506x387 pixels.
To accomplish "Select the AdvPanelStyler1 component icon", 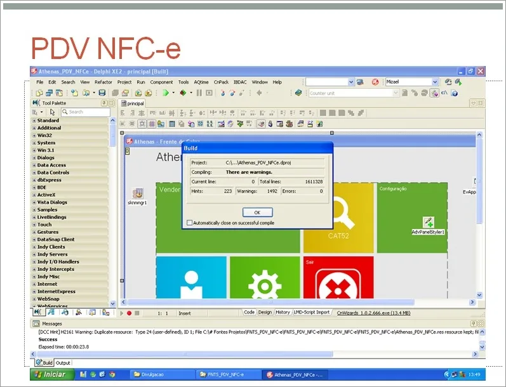I will click(429, 222).
